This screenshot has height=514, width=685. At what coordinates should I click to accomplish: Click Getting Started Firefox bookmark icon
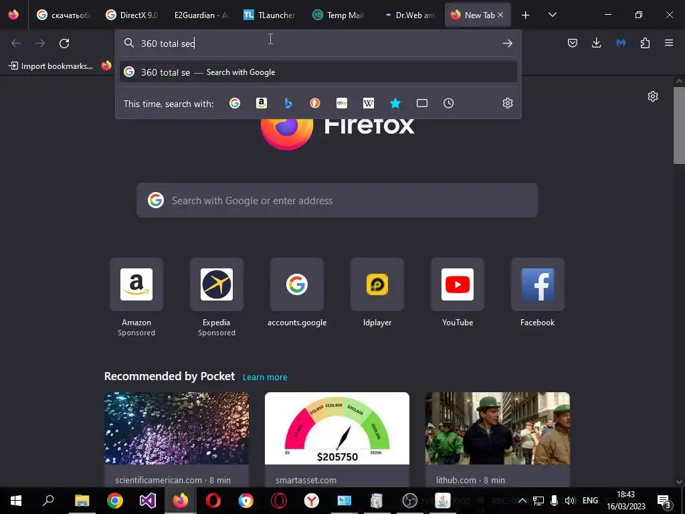coord(106,66)
